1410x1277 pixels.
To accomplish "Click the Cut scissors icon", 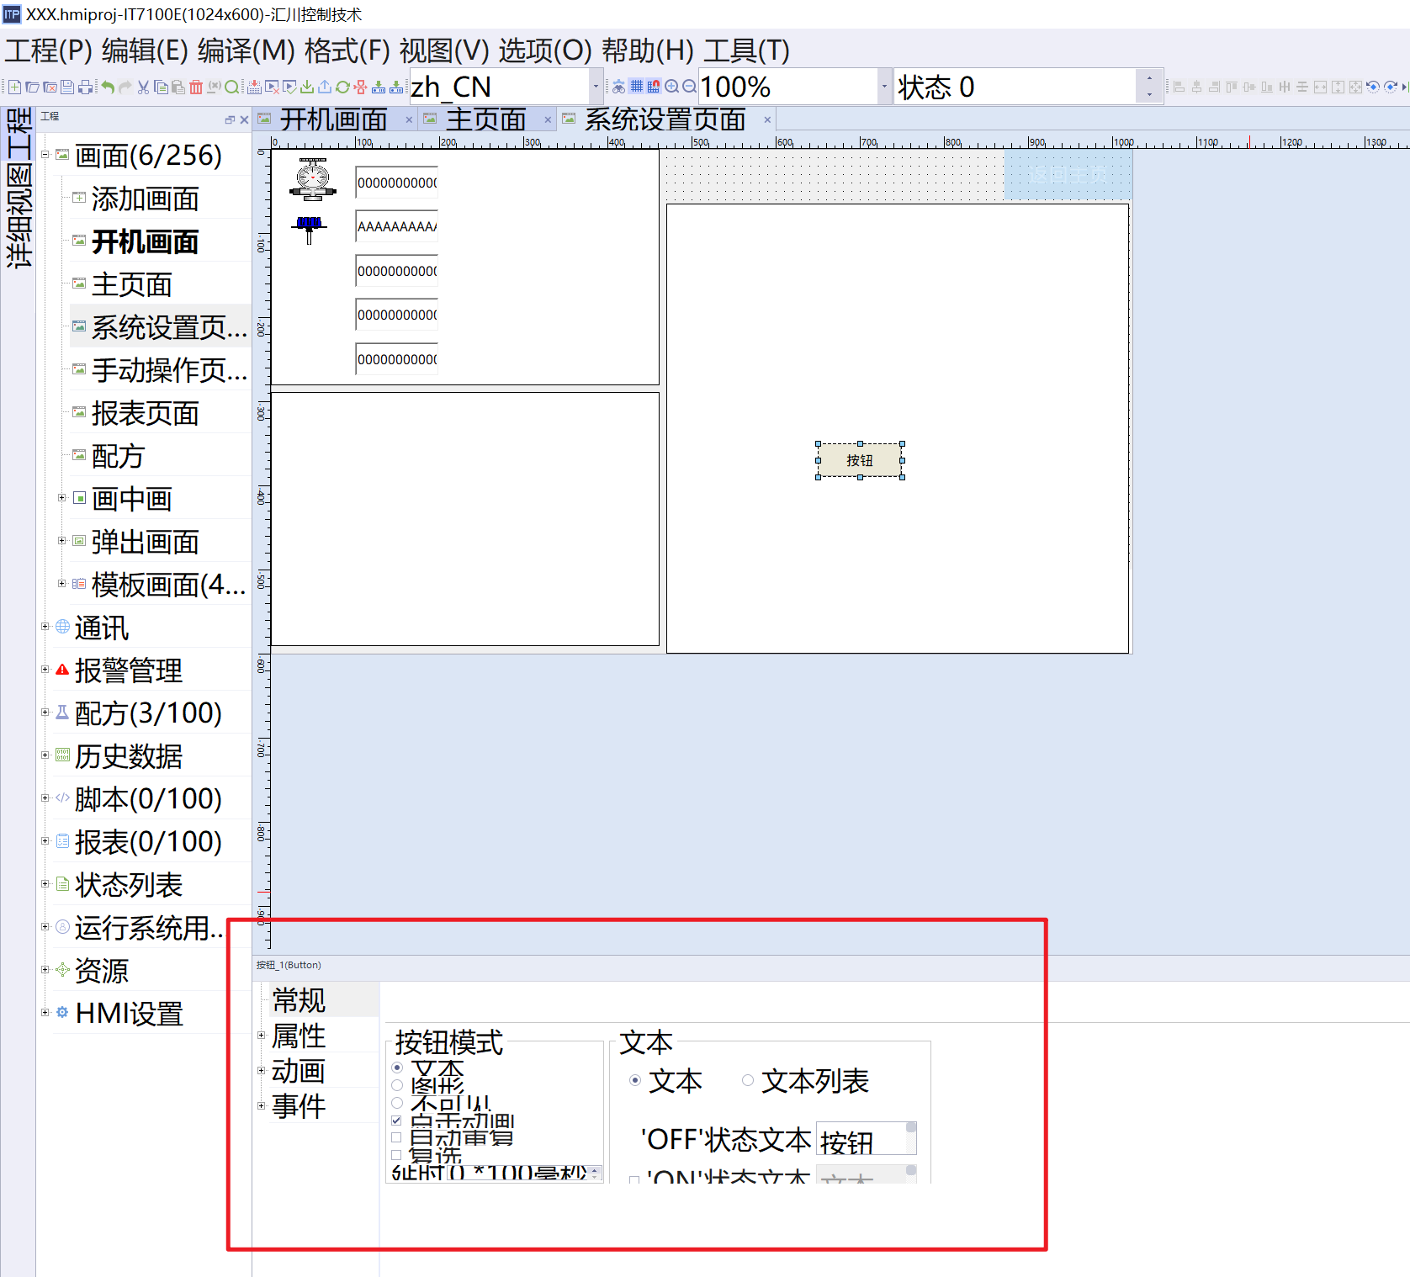I will click(x=143, y=87).
